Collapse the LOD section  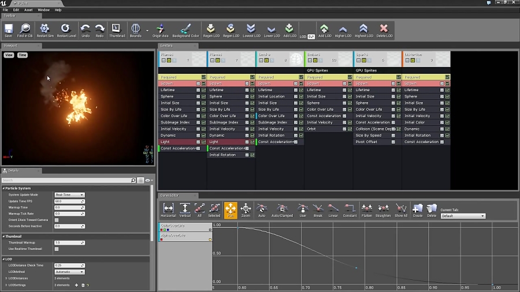click(x=3, y=259)
